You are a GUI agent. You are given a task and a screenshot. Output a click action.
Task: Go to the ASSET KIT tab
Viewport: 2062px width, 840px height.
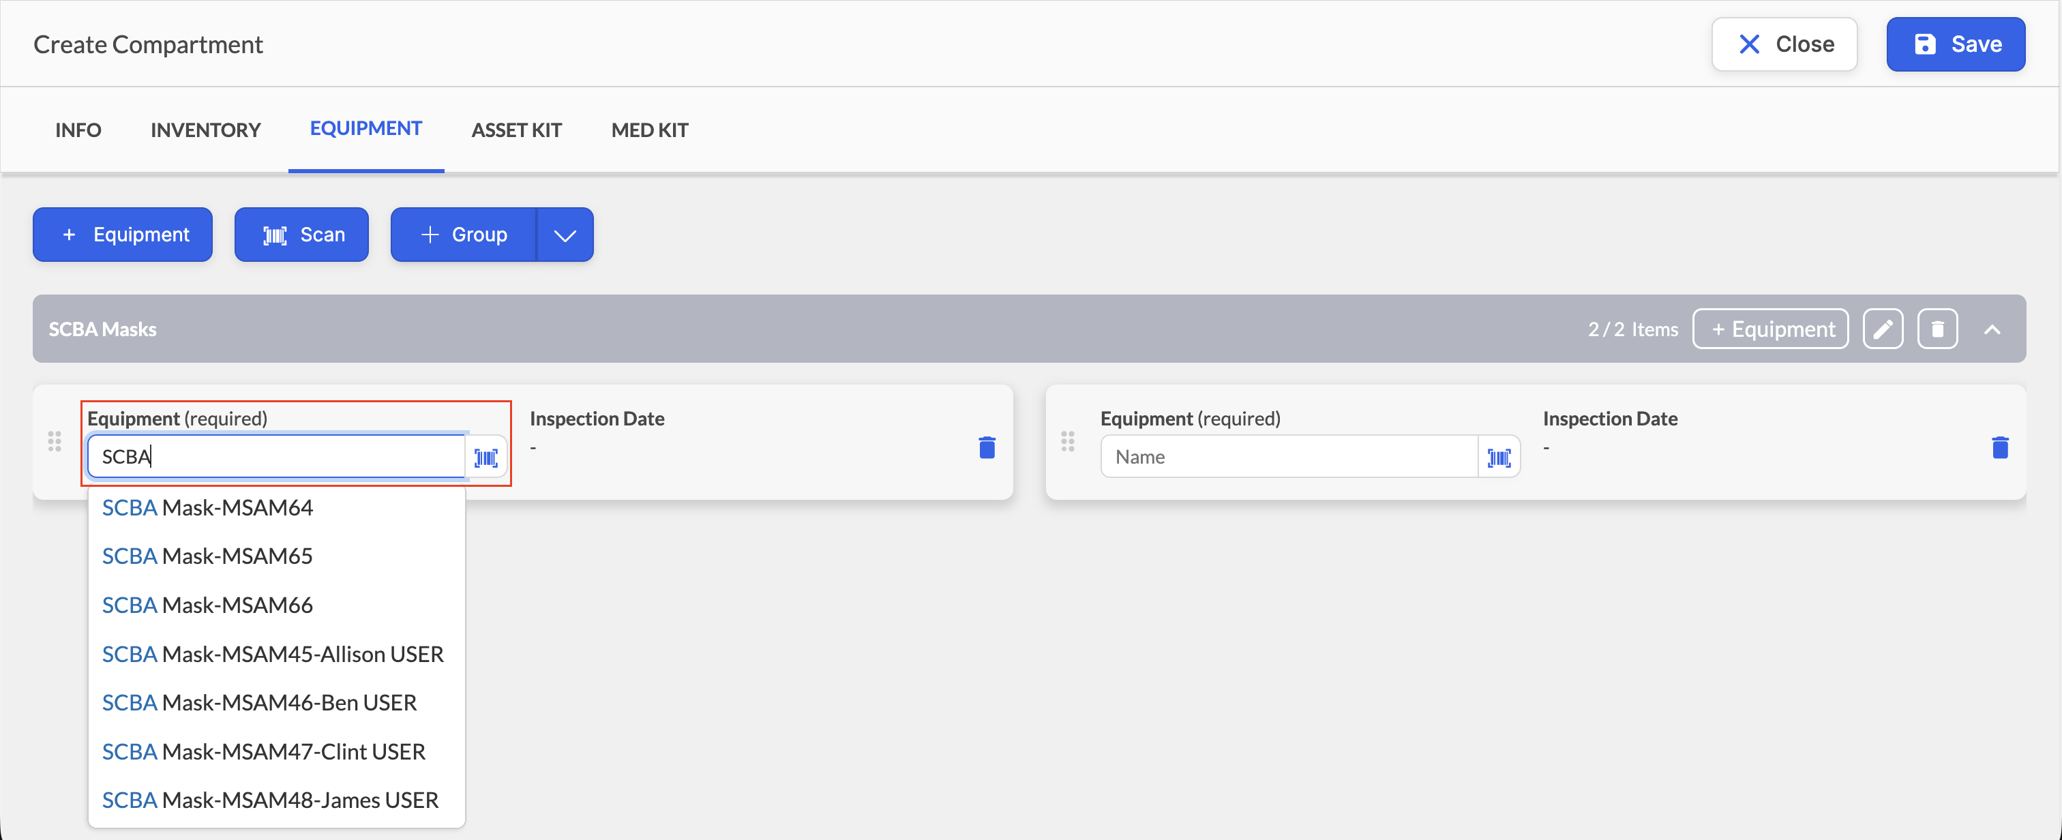[516, 130]
